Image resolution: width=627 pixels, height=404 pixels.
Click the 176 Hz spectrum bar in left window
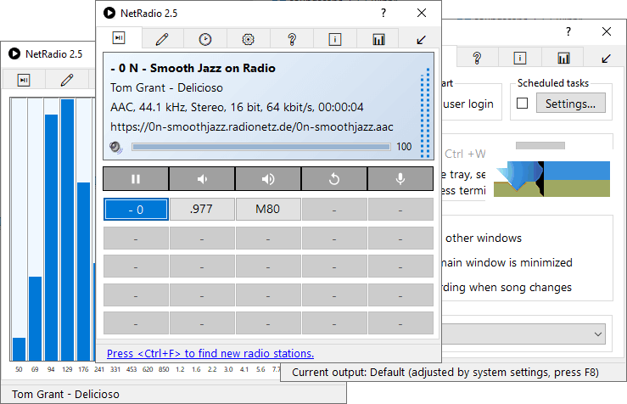84,272
